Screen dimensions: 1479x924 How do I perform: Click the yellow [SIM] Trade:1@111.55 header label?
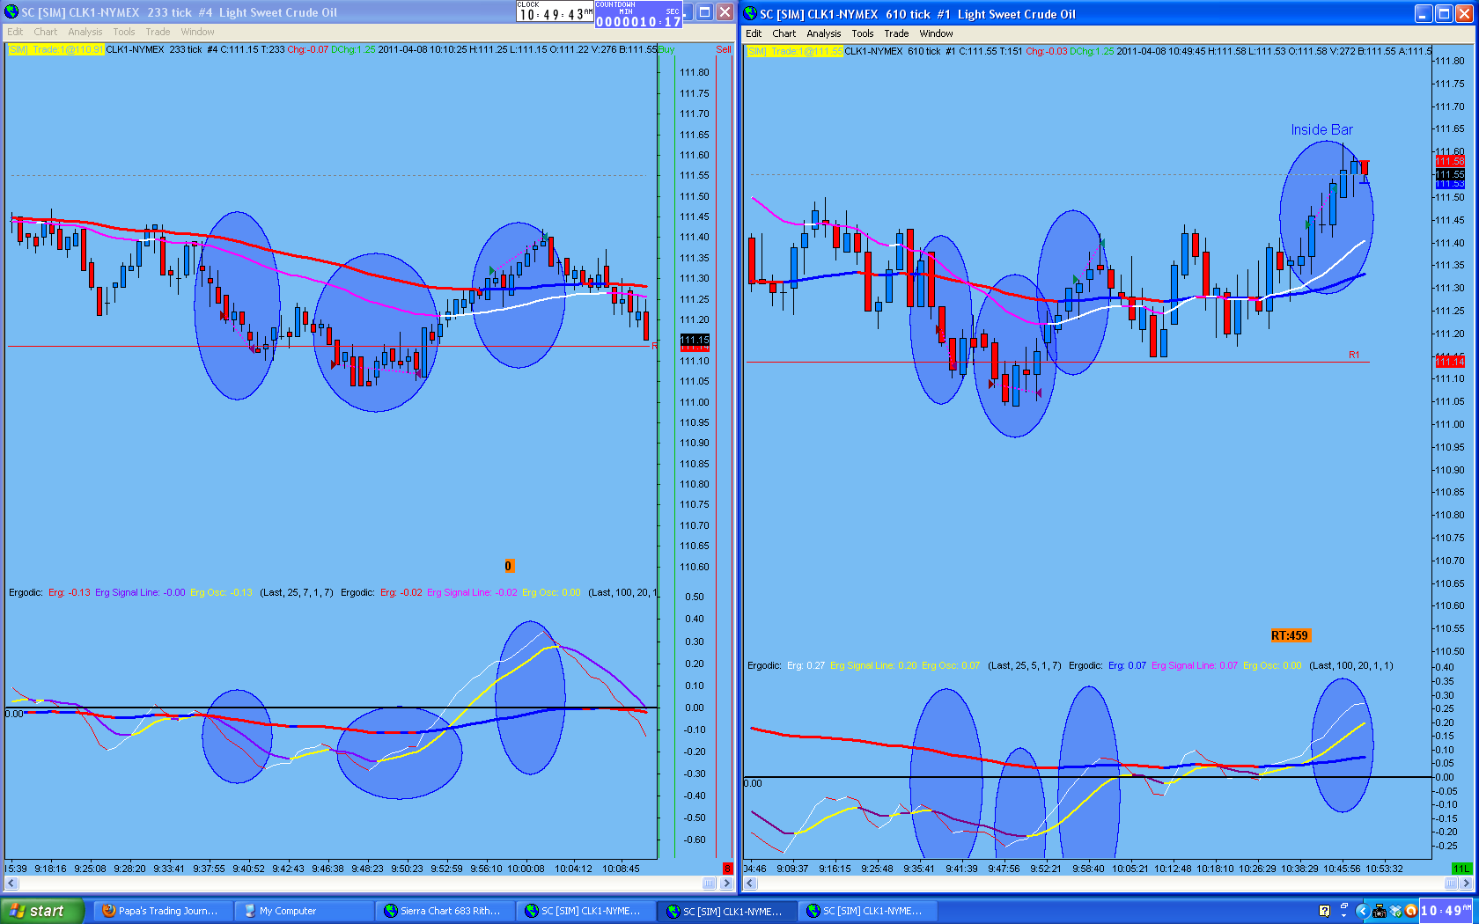794,51
